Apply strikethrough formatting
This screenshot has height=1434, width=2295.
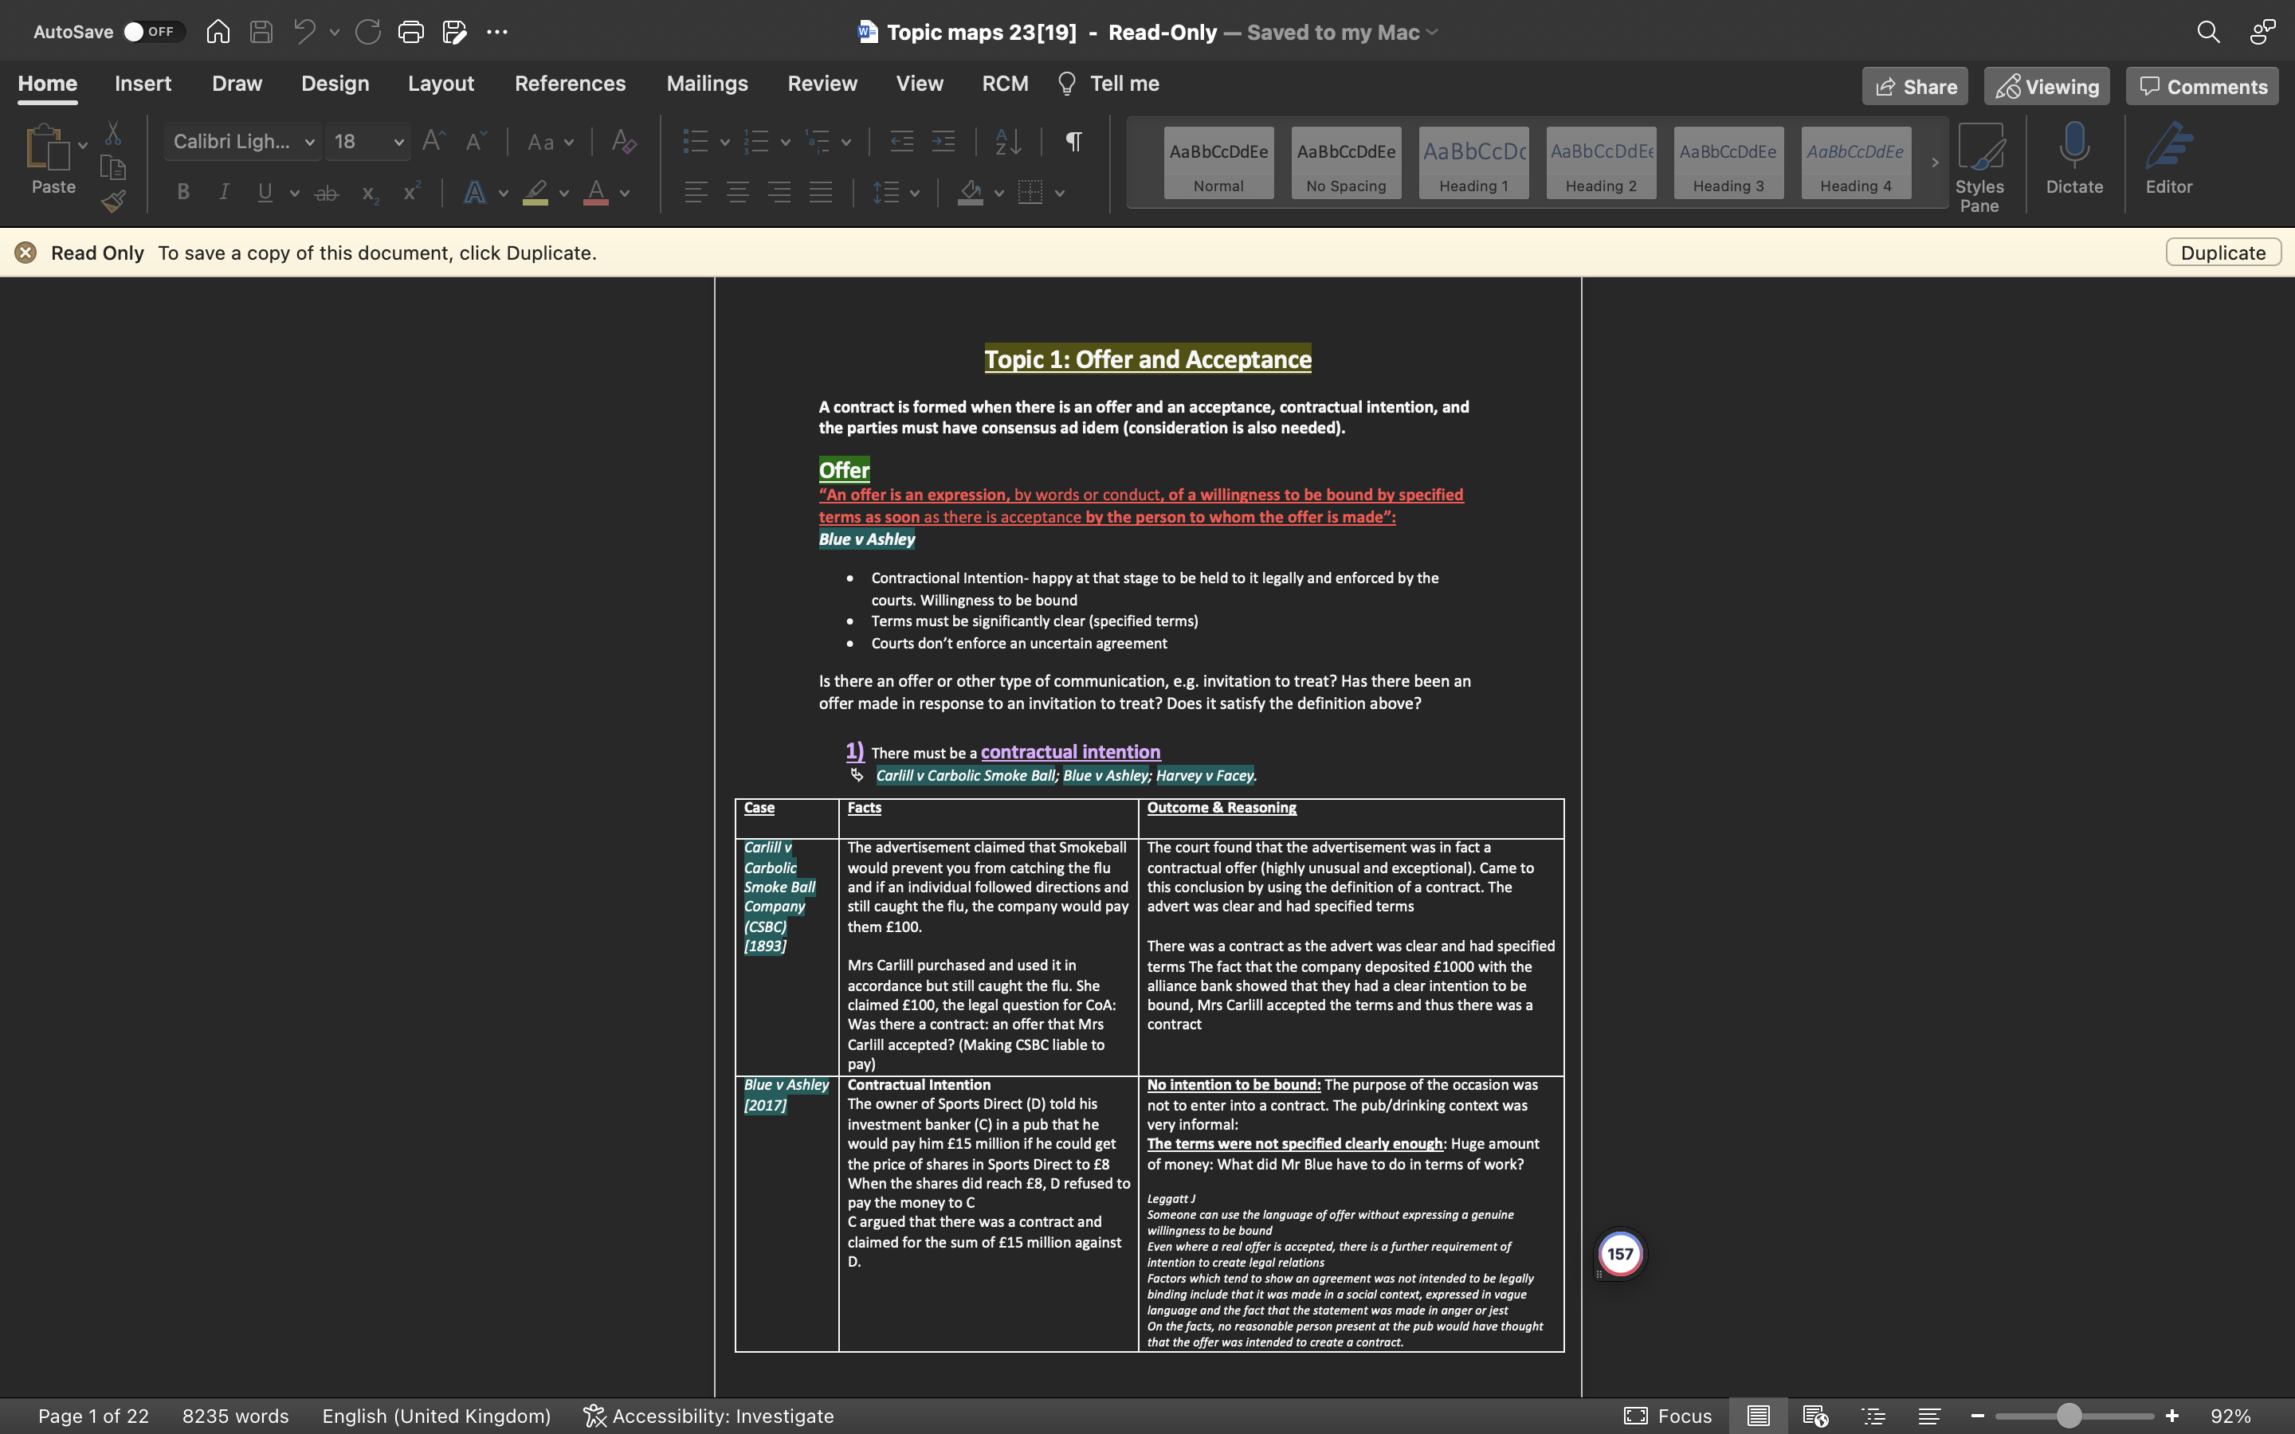(x=325, y=193)
